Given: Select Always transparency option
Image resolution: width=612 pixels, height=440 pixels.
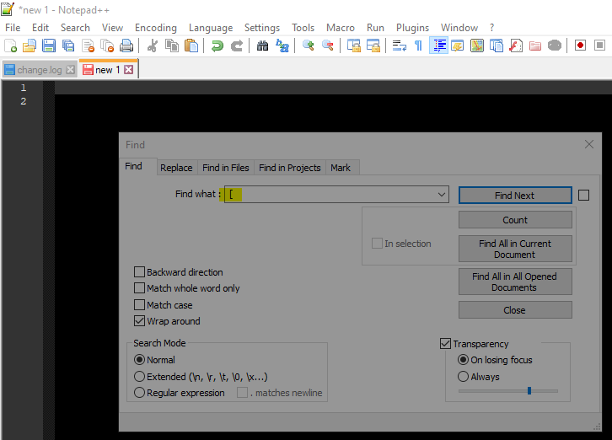Looking at the screenshot, I should coord(464,377).
